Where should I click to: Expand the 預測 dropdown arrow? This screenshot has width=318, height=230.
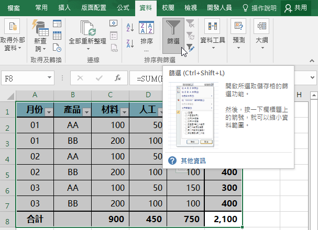238,48
